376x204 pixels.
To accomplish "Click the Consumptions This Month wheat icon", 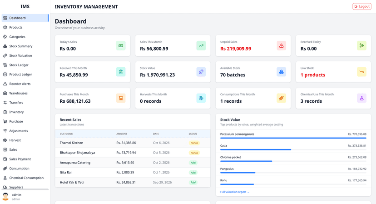I will point(281,98).
